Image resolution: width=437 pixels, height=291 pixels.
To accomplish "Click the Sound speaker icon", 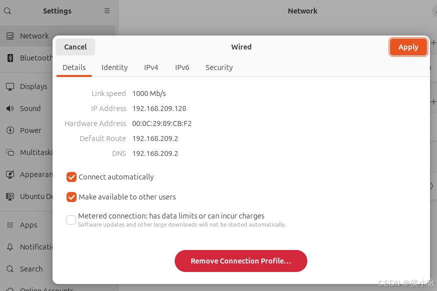I will [x=10, y=108].
